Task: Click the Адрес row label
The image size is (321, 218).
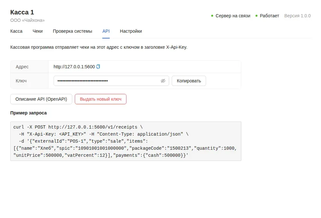Action: (22, 67)
